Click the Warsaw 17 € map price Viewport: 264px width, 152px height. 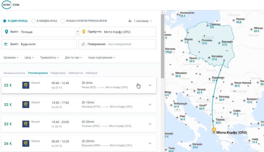[224, 45]
